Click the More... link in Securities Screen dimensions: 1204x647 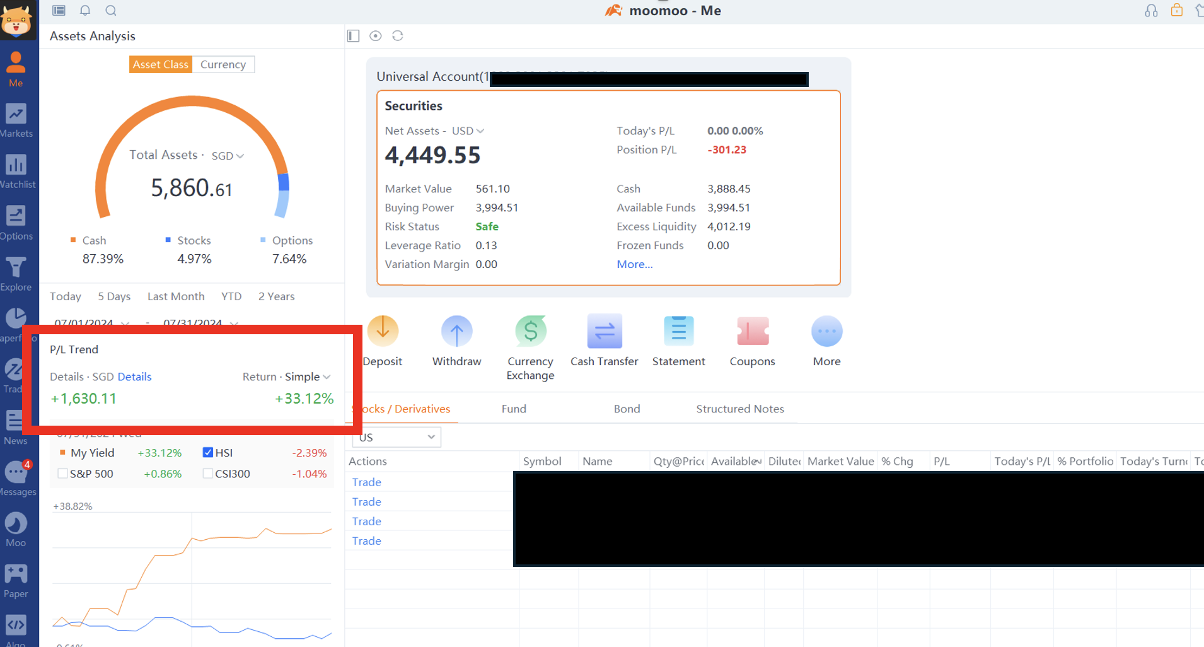[x=634, y=265]
